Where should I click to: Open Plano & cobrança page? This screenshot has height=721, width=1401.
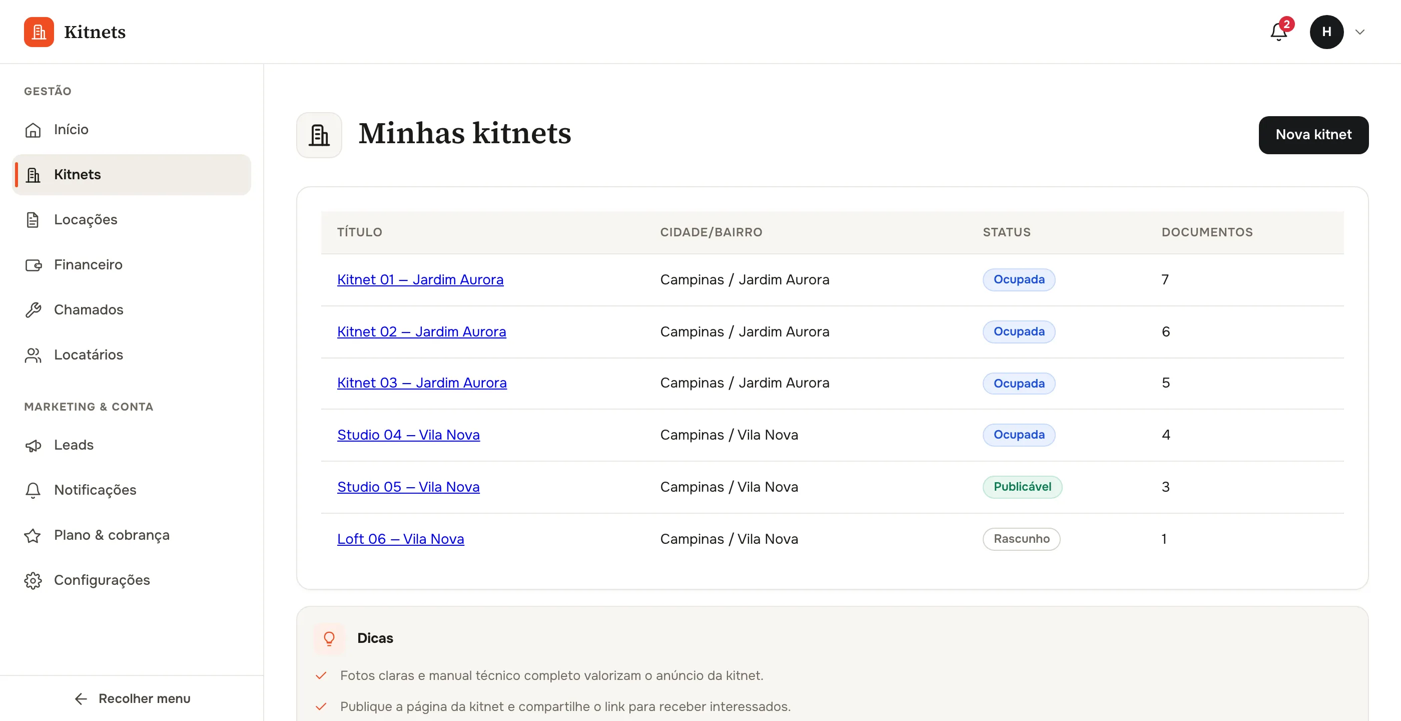[x=132, y=535]
